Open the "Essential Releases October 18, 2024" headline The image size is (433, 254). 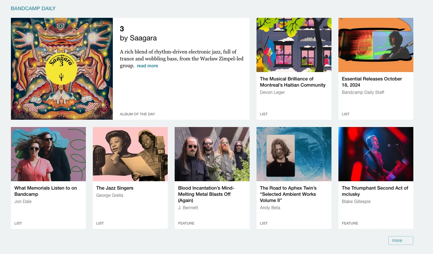click(x=372, y=82)
